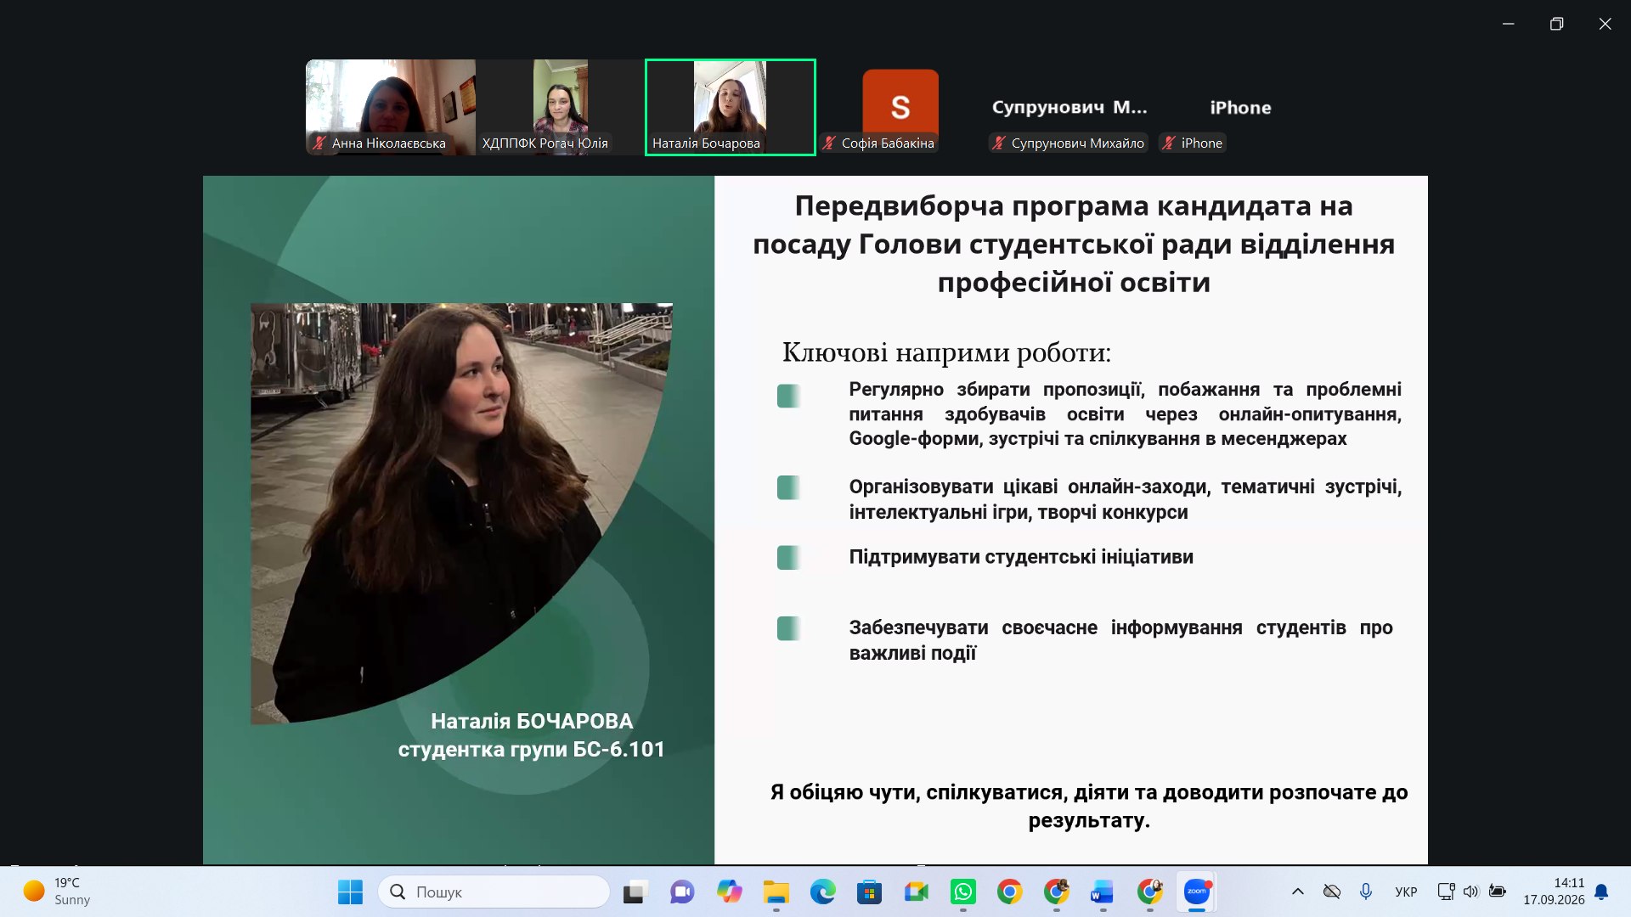Viewport: 1631px width, 917px height.
Task: Click the caption 'Наталія БОЧАРОВА' on the slide
Action: click(x=532, y=721)
